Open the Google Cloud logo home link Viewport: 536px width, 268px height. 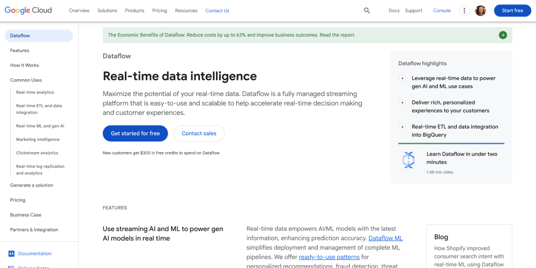click(28, 11)
